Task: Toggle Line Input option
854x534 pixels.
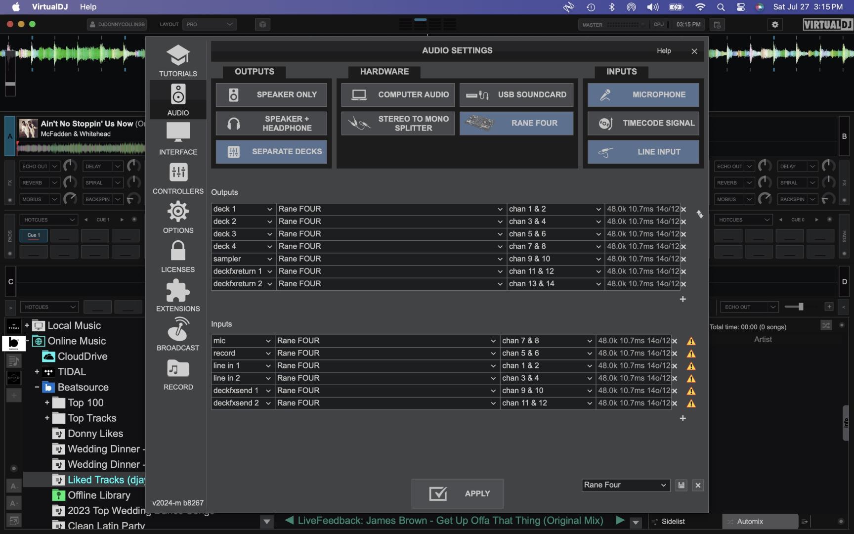Action: pyautogui.click(x=643, y=152)
